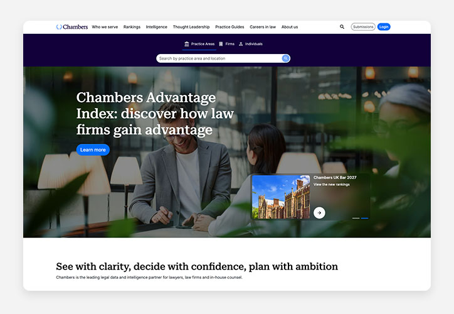Open the Rankings menu
This screenshot has width=454, height=314.
[132, 27]
